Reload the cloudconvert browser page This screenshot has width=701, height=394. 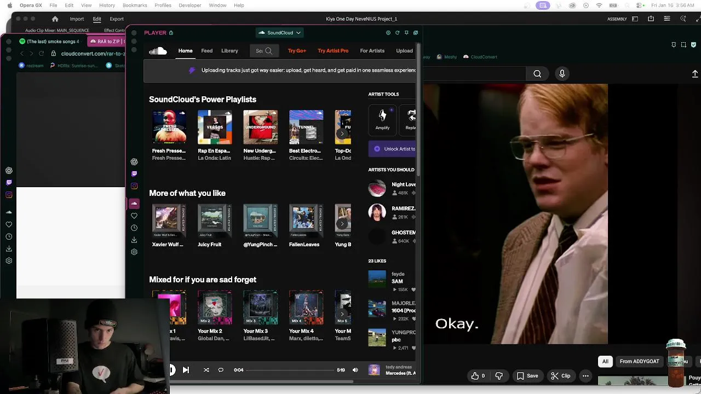(x=42, y=54)
